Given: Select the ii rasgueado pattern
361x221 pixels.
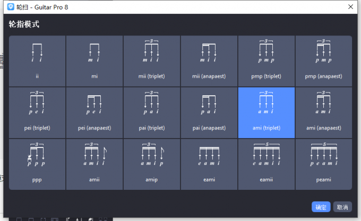Looking at the screenshot, I should click(x=37, y=61).
